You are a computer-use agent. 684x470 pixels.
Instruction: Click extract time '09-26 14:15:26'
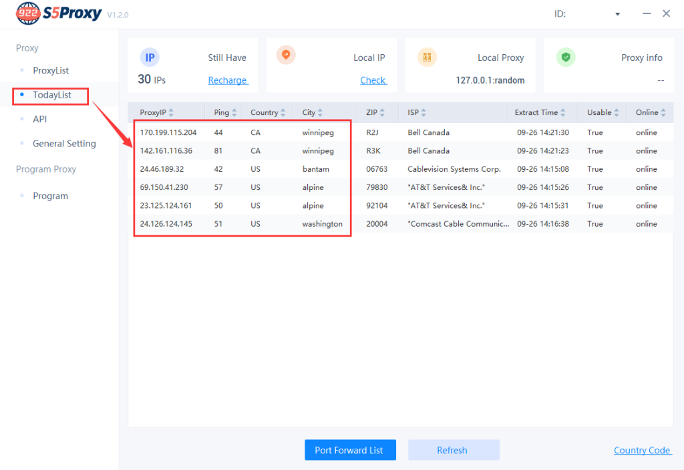542,187
